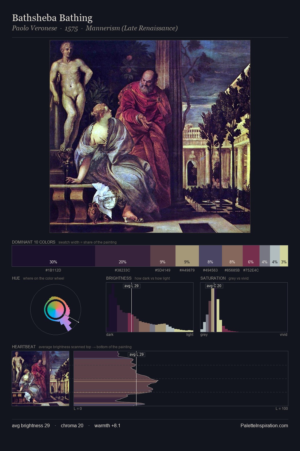Pick the 9% brownish-mauve swatch
This screenshot has width=300, height=451.
(x=163, y=256)
